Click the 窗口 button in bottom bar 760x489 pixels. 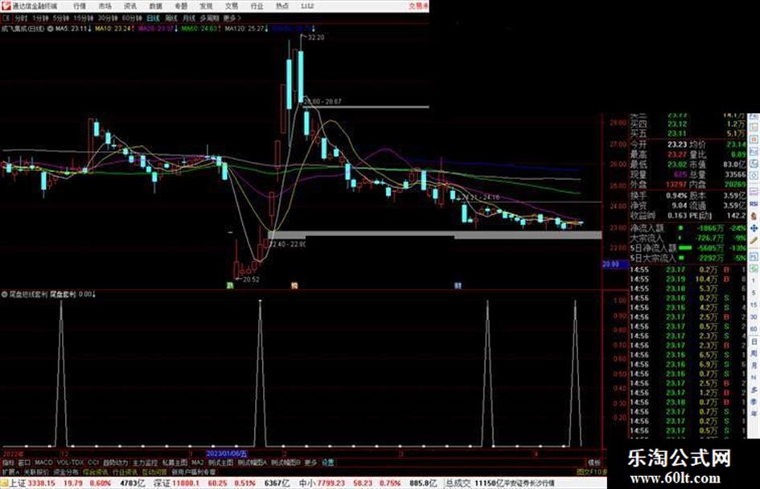24,463
